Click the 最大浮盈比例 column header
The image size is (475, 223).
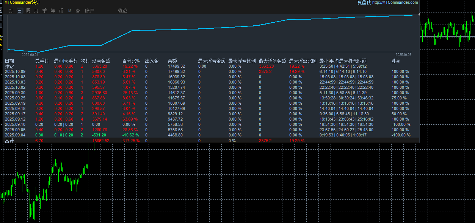click(303, 61)
